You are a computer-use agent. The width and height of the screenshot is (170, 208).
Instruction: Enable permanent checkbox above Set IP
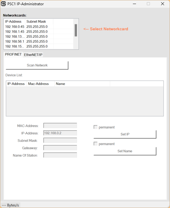96,127
